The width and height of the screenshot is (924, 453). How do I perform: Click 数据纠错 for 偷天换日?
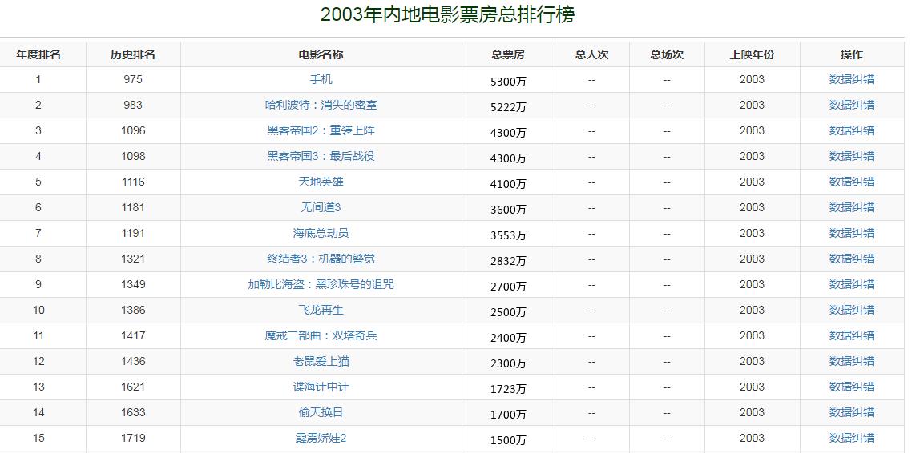(851, 412)
